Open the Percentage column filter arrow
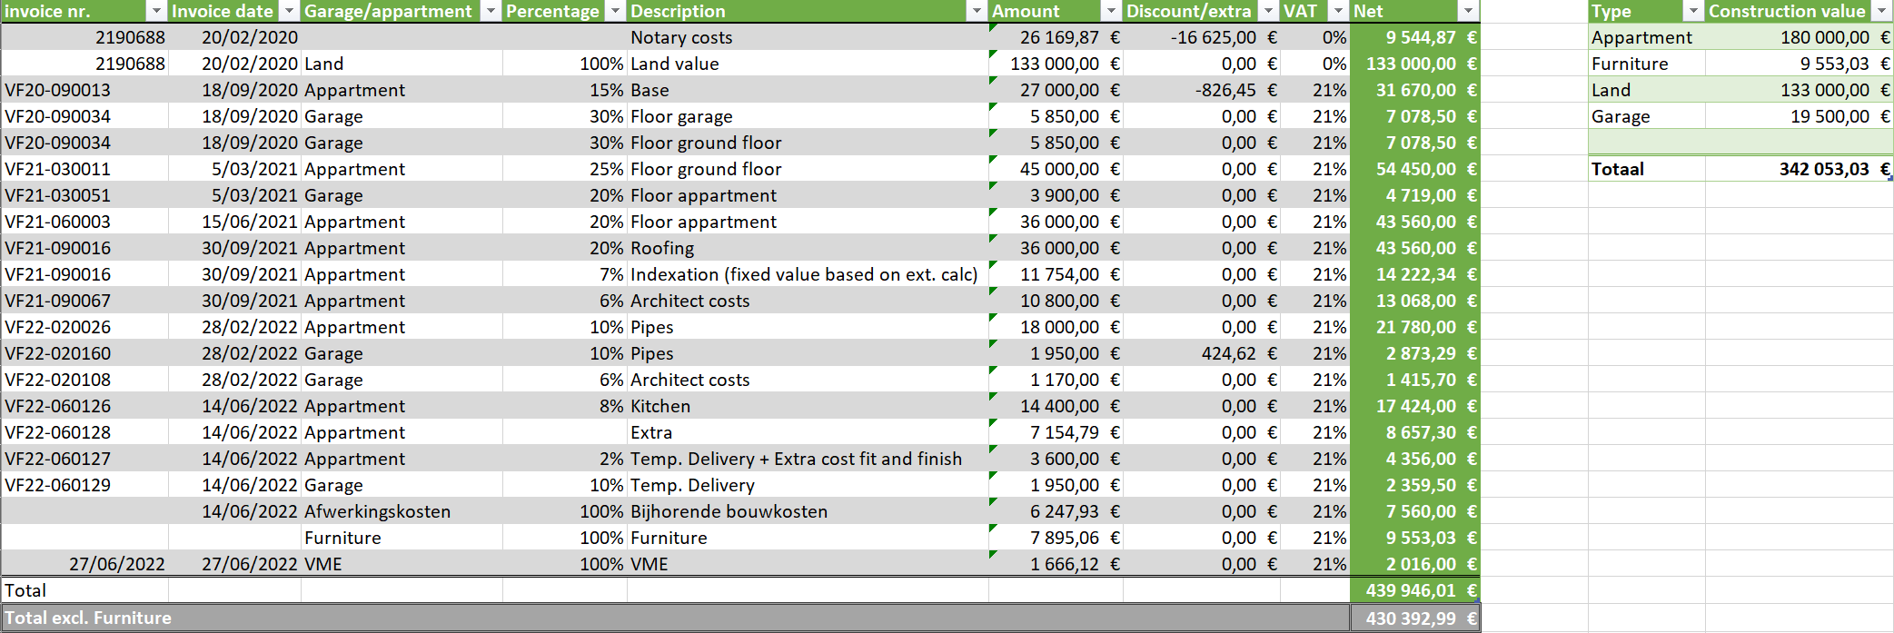Screen dimensions: 1894x633 (x=615, y=11)
